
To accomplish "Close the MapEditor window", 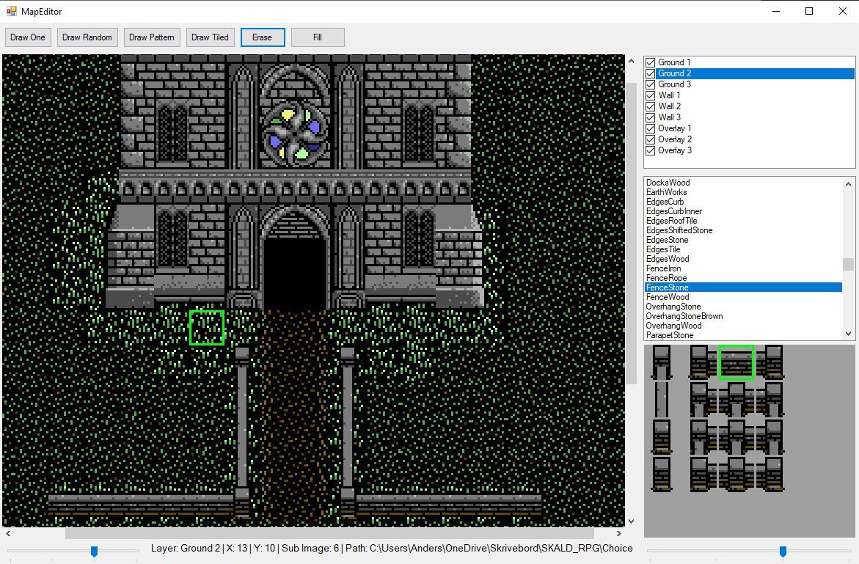I will click(x=843, y=11).
